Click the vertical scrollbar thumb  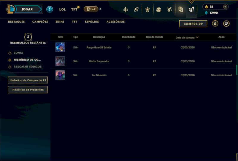pyautogui.click(x=237, y=70)
